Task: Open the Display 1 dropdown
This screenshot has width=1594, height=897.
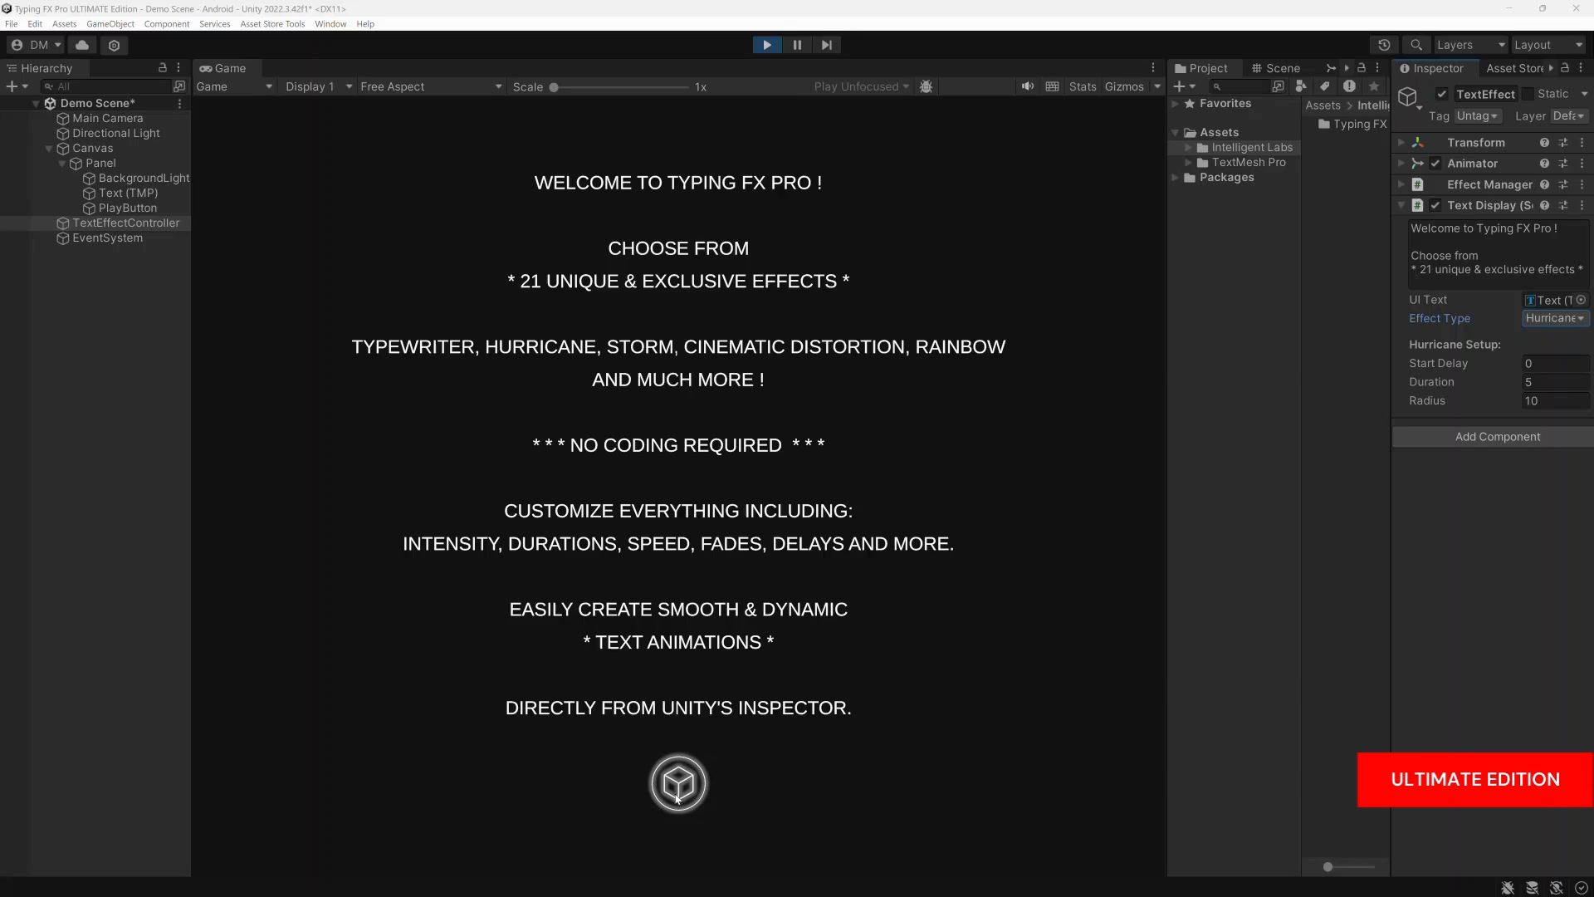Action: (318, 86)
